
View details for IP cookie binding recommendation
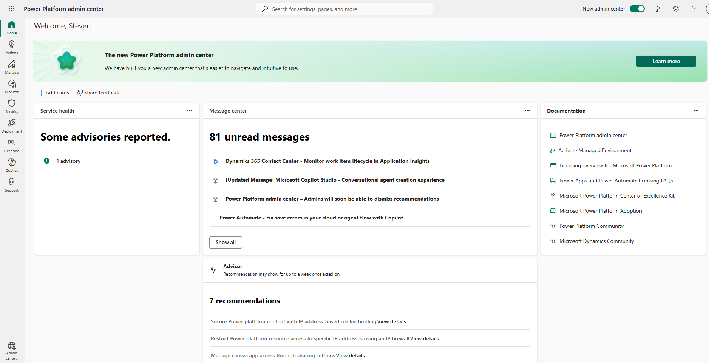[392, 321]
